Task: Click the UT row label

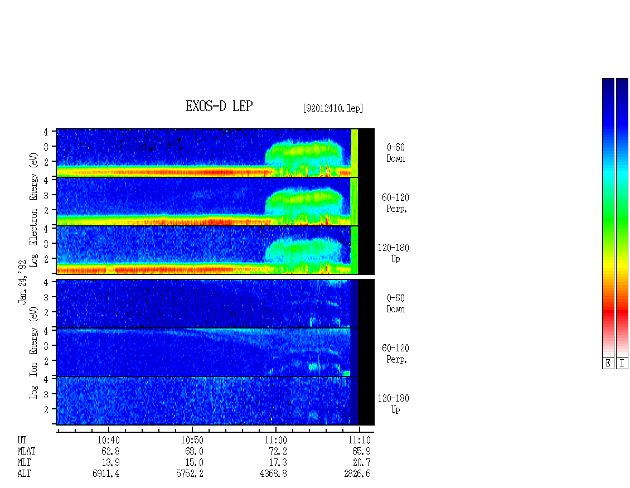Action: [22, 440]
